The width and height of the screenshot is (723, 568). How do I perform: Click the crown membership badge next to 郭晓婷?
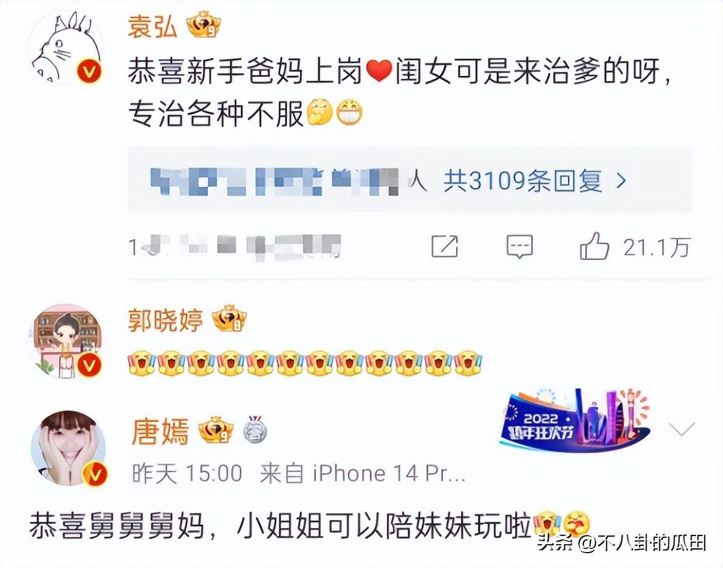(229, 319)
